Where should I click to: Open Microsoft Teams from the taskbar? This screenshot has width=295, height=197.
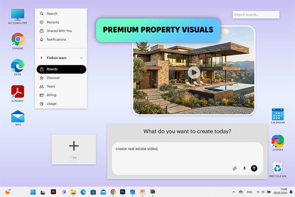point(64,192)
